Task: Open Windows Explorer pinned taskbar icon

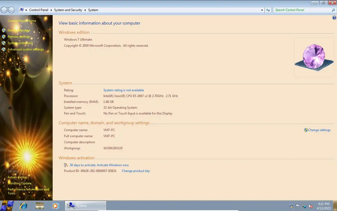Action: click(x=40, y=206)
